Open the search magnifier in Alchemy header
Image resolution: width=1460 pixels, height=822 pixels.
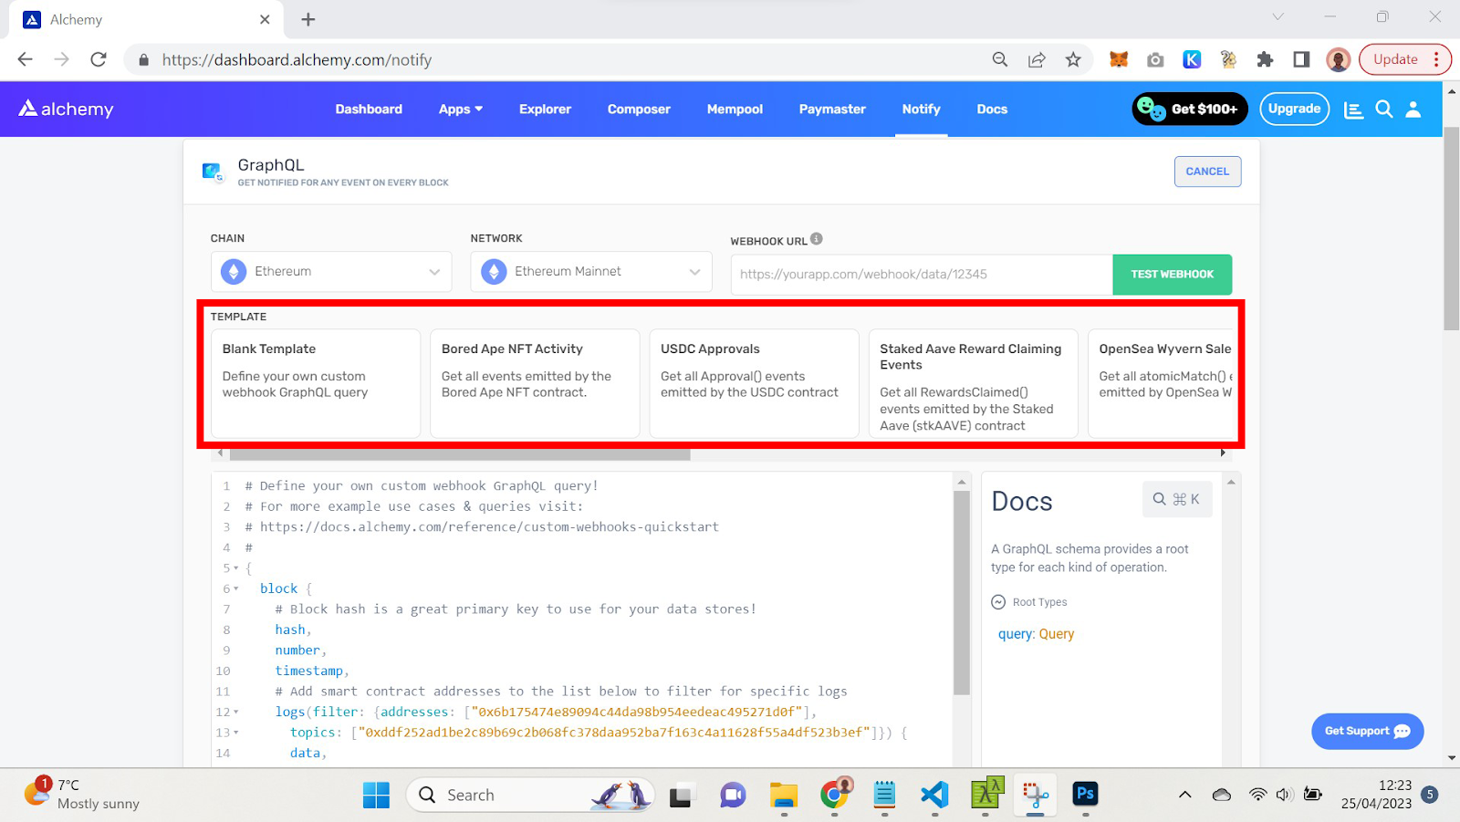click(1383, 109)
